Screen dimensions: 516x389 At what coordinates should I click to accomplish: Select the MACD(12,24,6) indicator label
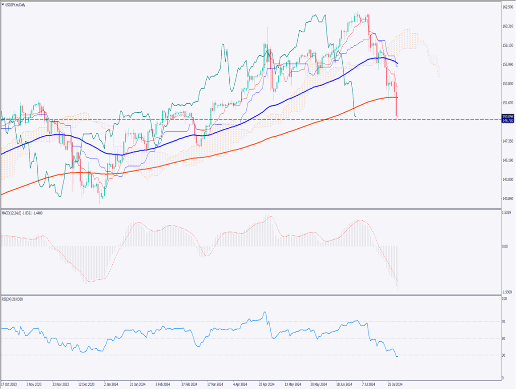(x=20, y=213)
